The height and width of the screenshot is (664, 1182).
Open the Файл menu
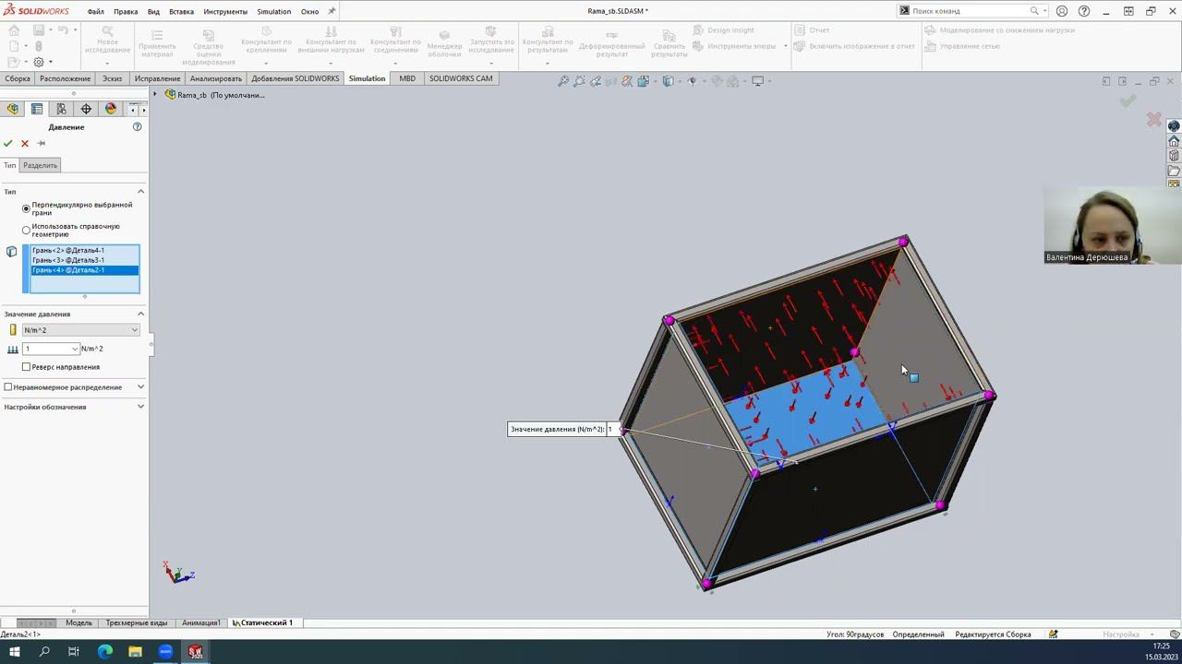point(95,11)
